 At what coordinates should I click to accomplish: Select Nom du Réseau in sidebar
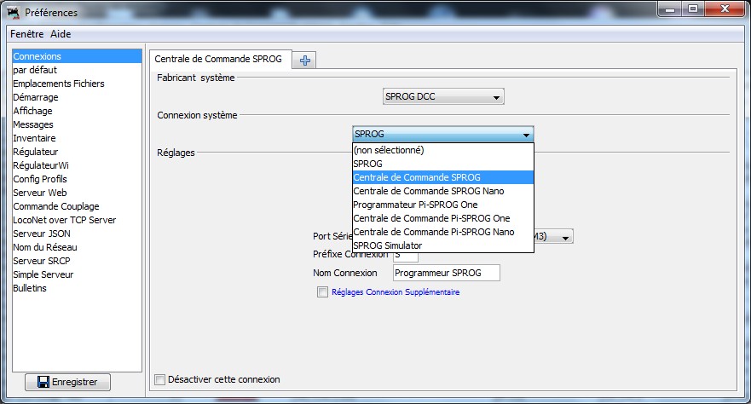[x=77, y=247]
